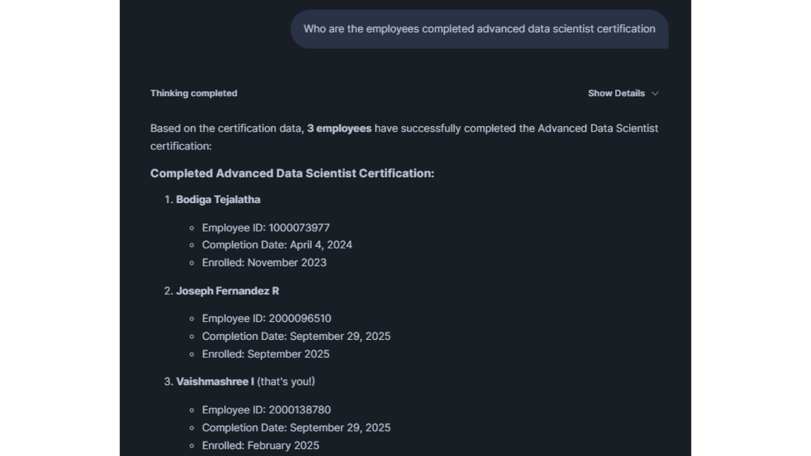Image resolution: width=811 pixels, height=456 pixels.
Task: Click the "(that's you!)" note
Action: (x=286, y=382)
